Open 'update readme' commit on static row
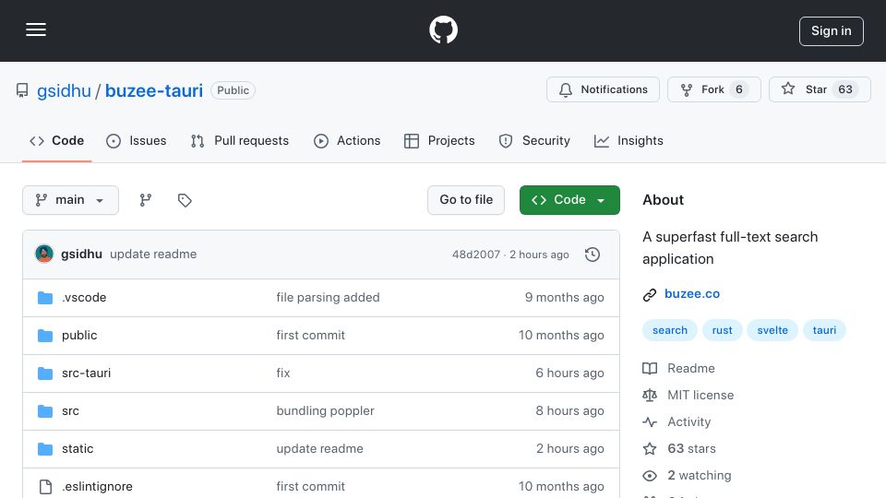886x498 pixels. click(320, 449)
